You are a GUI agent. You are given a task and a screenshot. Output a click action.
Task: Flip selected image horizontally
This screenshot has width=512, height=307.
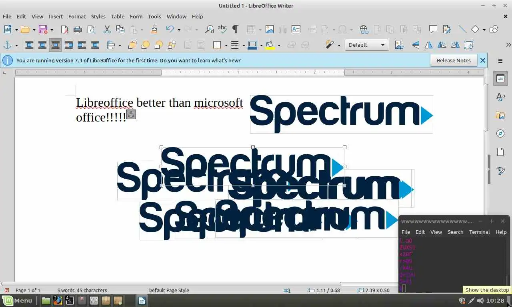(429, 45)
